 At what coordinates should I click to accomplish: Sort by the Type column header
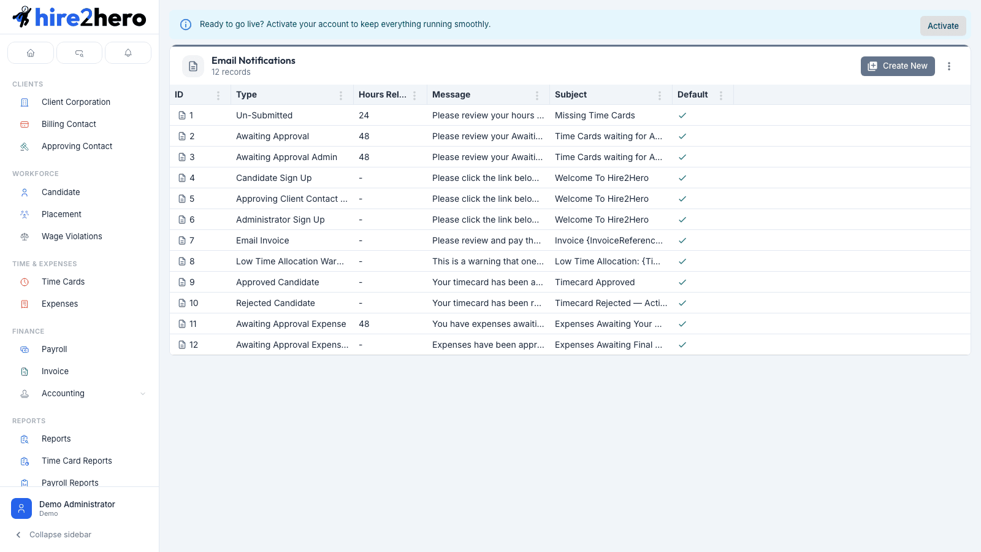pos(246,94)
